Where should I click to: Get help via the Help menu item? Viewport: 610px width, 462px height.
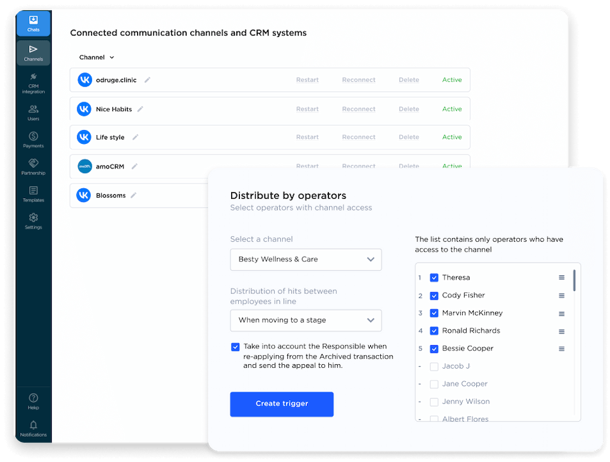33,402
